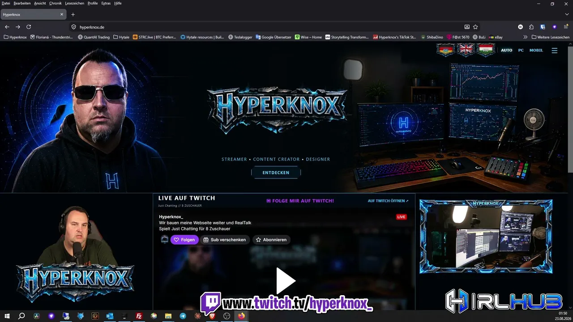Screen dimensions: 573x322
Task: Open a new browser tab with plus
Action: (x=73, y=14)
